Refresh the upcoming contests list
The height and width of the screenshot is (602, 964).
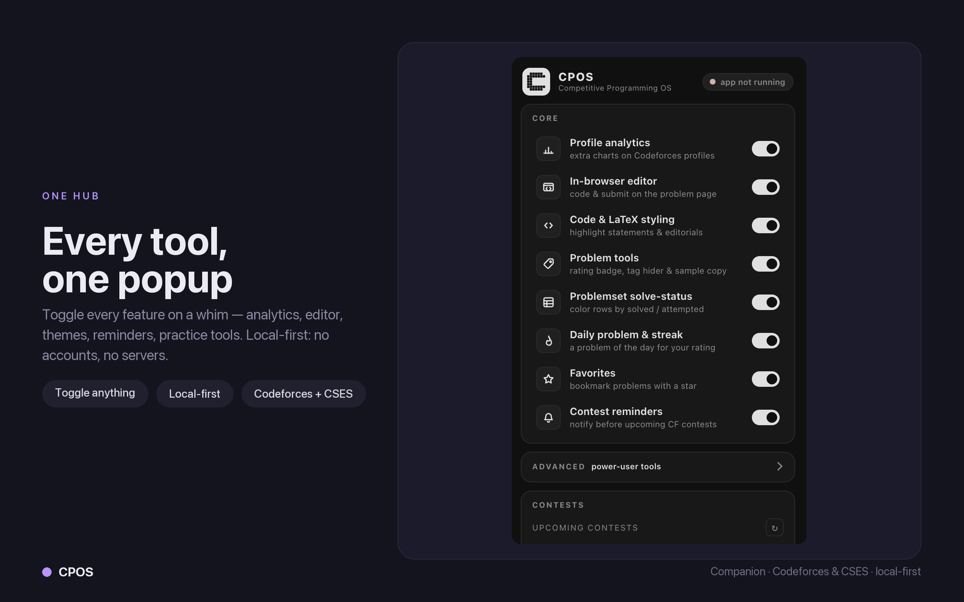pos(774,528)
